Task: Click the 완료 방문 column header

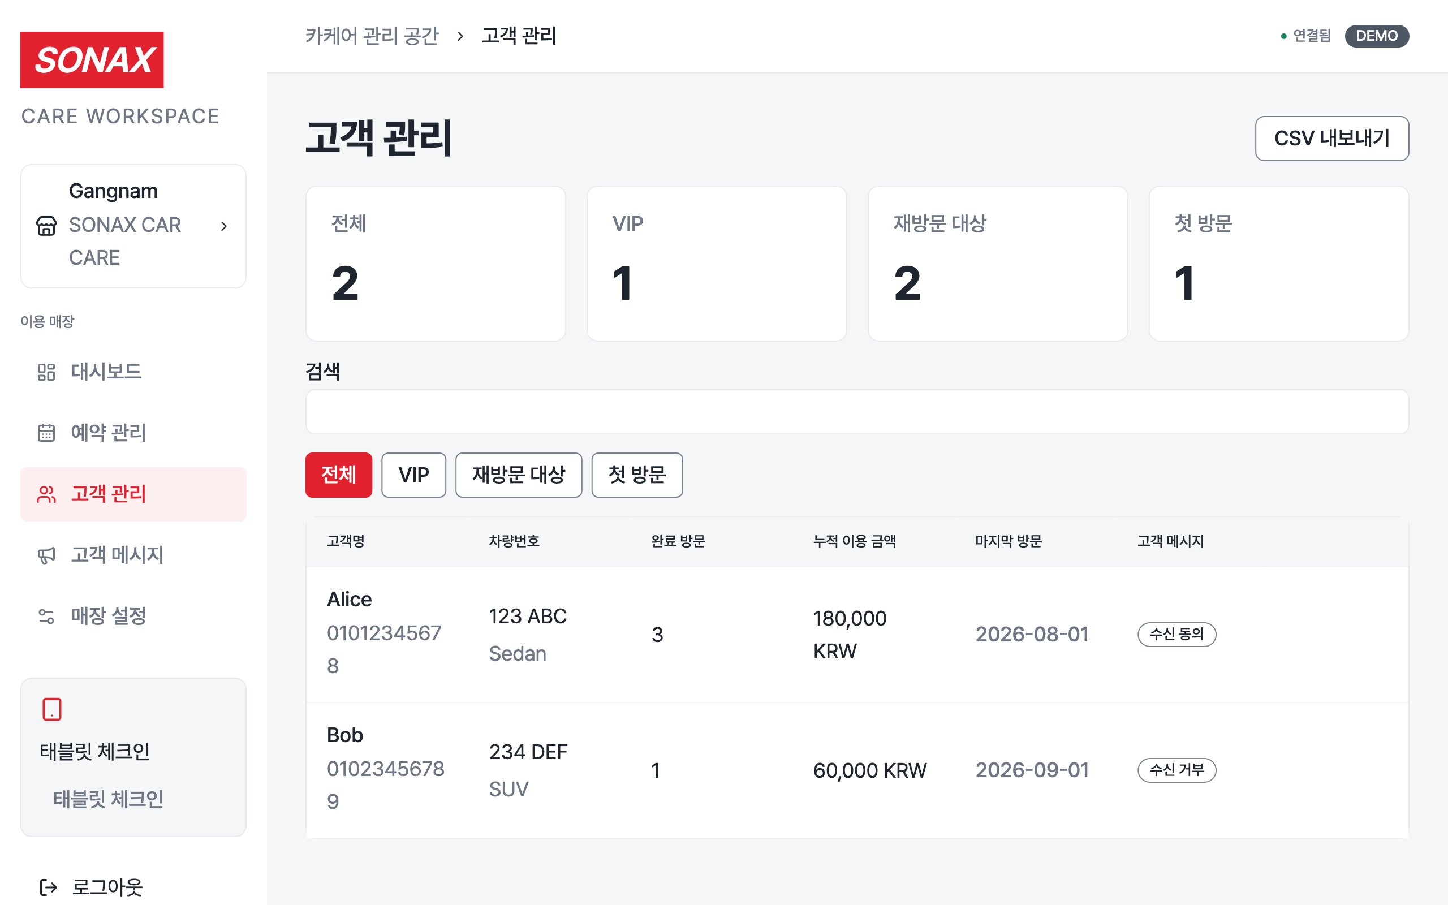Action: pyautogui.click(x=678, y=541)
